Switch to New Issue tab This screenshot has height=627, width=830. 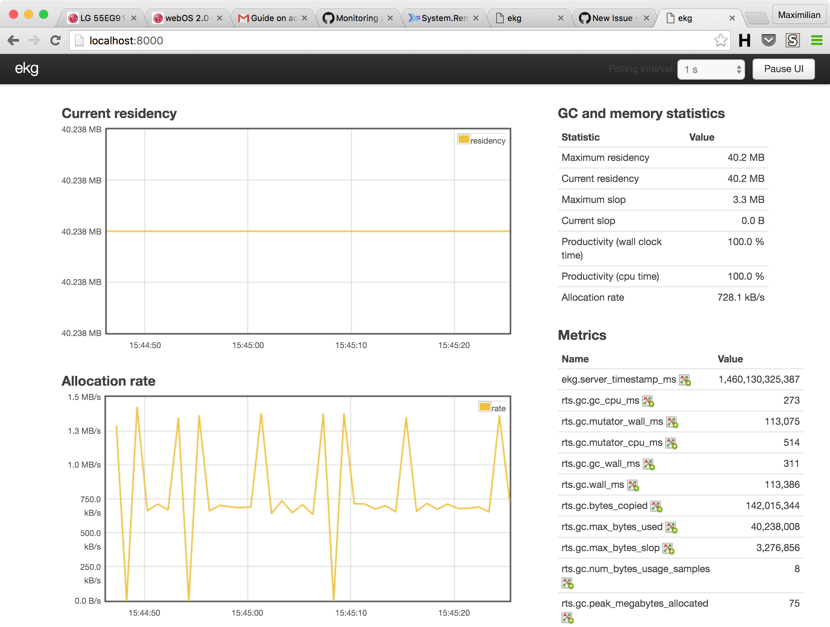coord(612,18)
